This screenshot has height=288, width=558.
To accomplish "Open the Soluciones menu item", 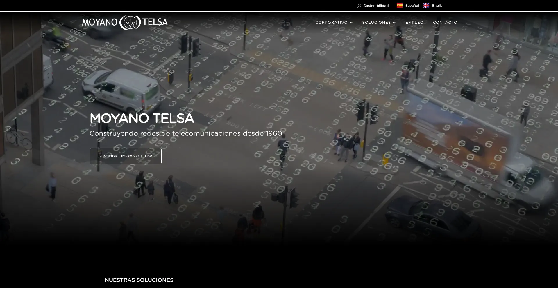I will click(376, 23).
